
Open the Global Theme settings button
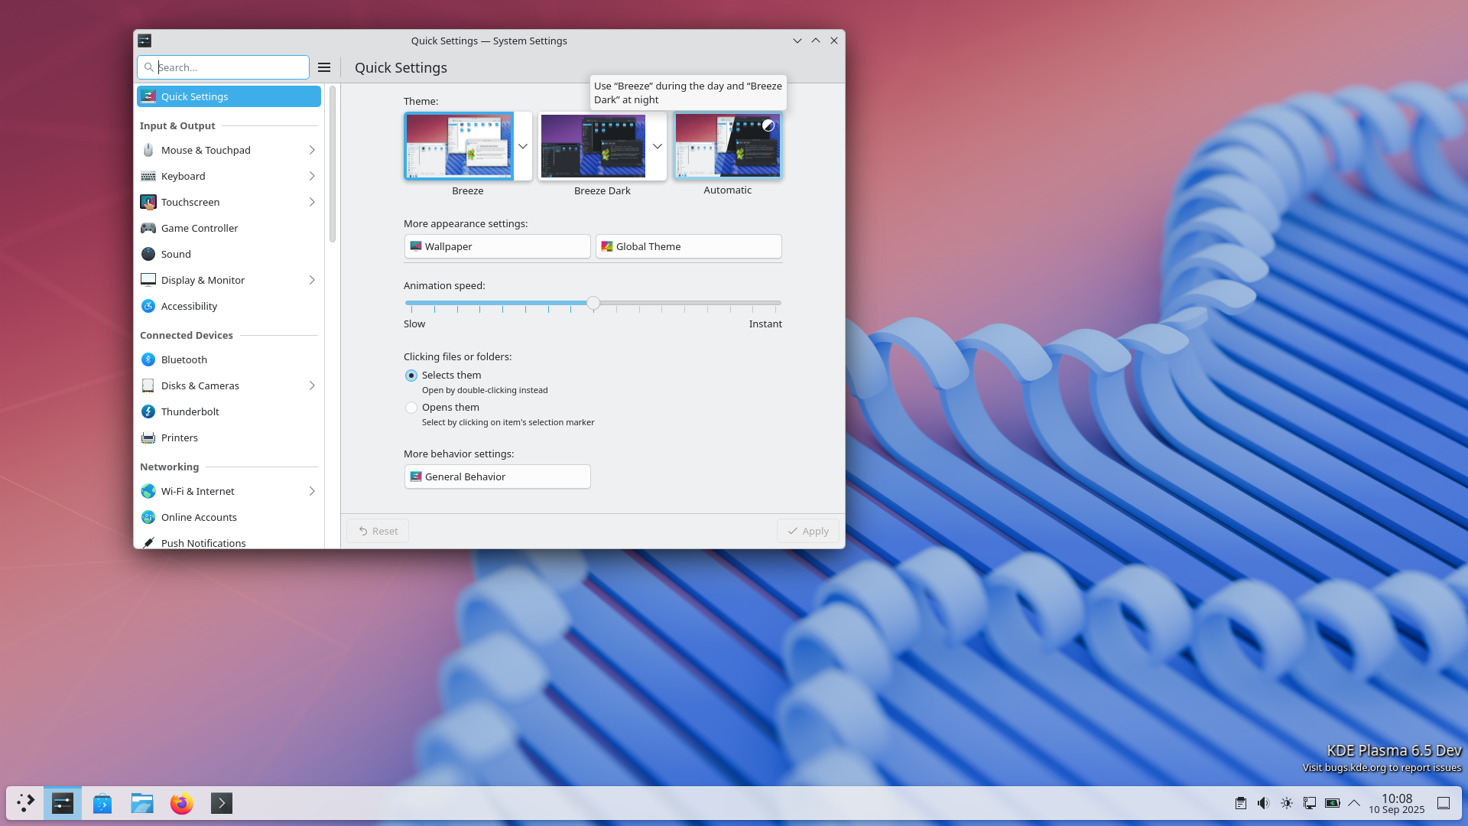click(x=688, y=246)
